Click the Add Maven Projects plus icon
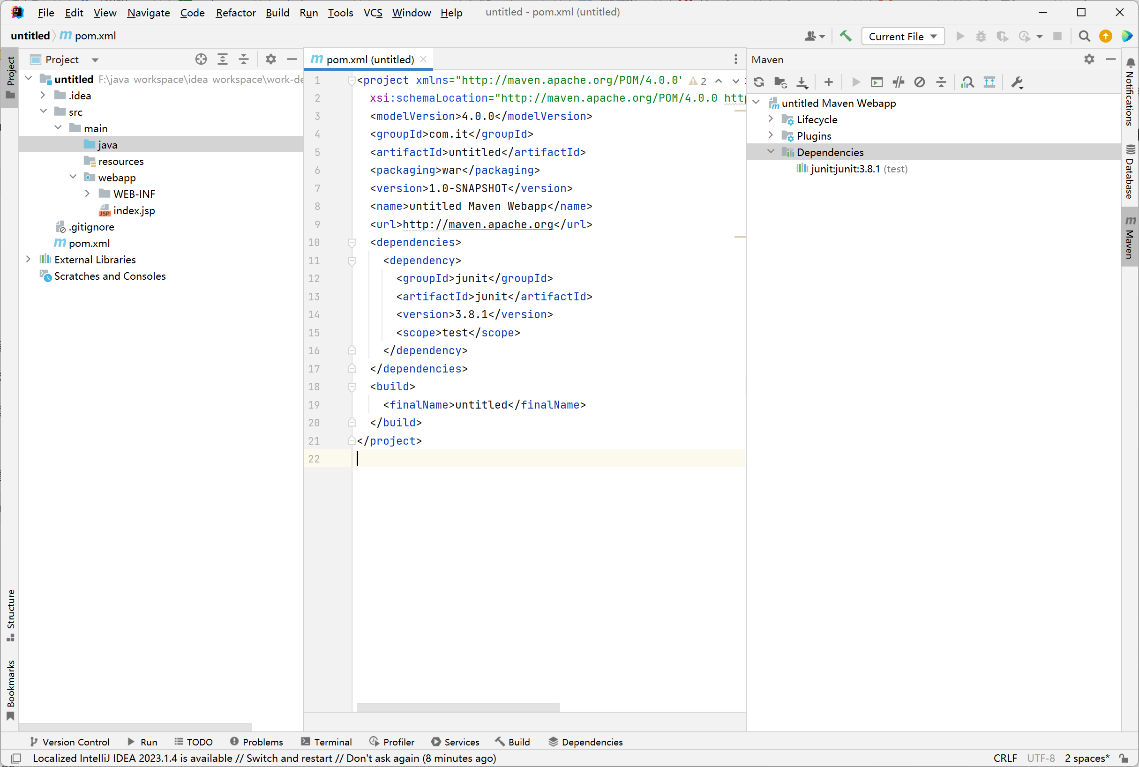The height and width of the screenshot is (767, 1139). (828, 82)
